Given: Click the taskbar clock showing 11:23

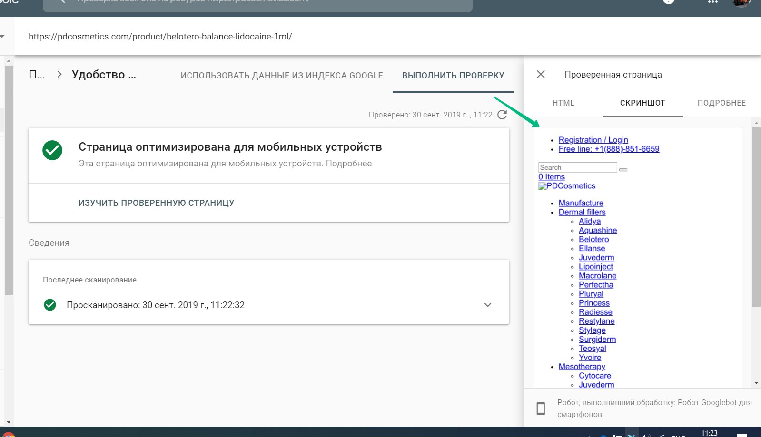Looking at the screenshot, I should 709,433.
